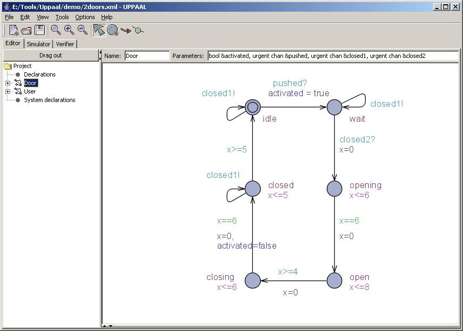The height and width of the screenshot is (331, 463).
Task: Expand the User tree node
Action: [7, 92]
